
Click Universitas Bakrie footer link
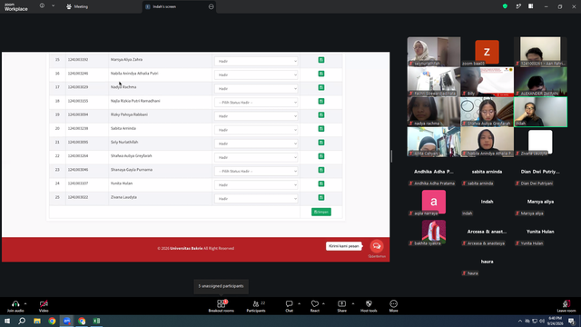coord(186,248)
